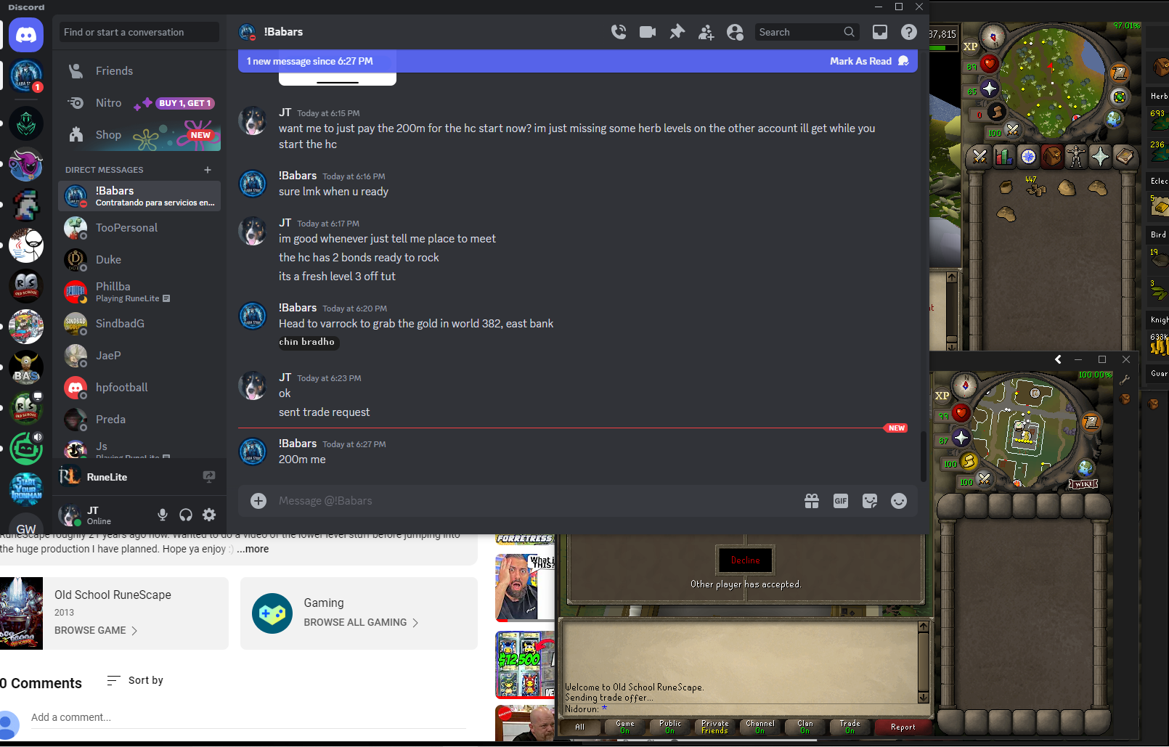This screenshot has width=1169, height=747.
Task: Open the Prayer tab in top RuneLite
Action: coord(1100,156)
